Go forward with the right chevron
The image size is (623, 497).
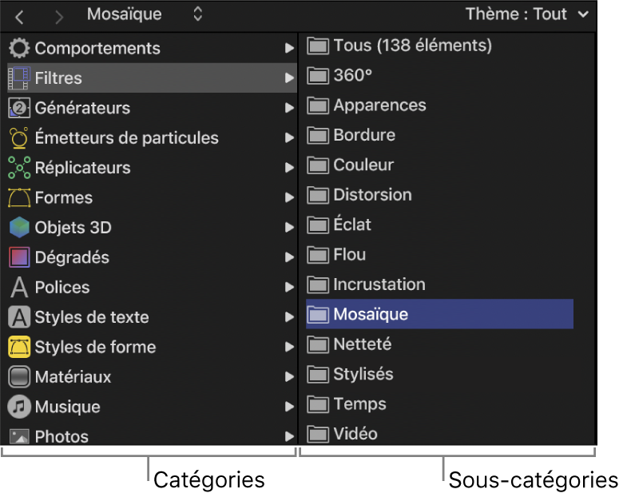coord(59,15)
